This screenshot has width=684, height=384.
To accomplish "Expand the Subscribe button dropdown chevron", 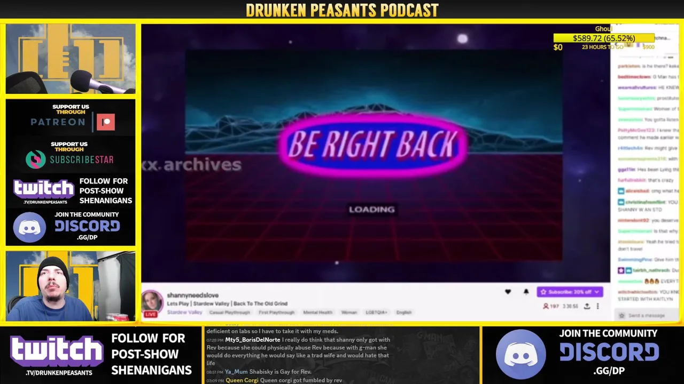I will [x=597, y=292].
